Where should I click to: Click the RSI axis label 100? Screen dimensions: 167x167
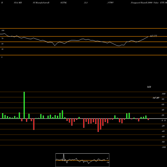[3, 30]
